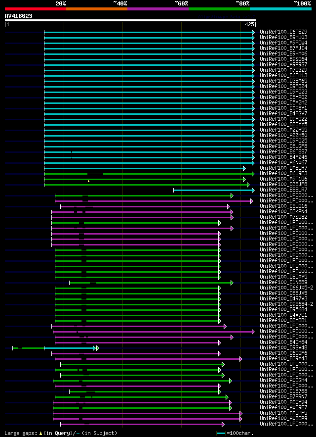Select the UniRef100_Q38M65 label
Screen dimensions: 316x437
283,81
